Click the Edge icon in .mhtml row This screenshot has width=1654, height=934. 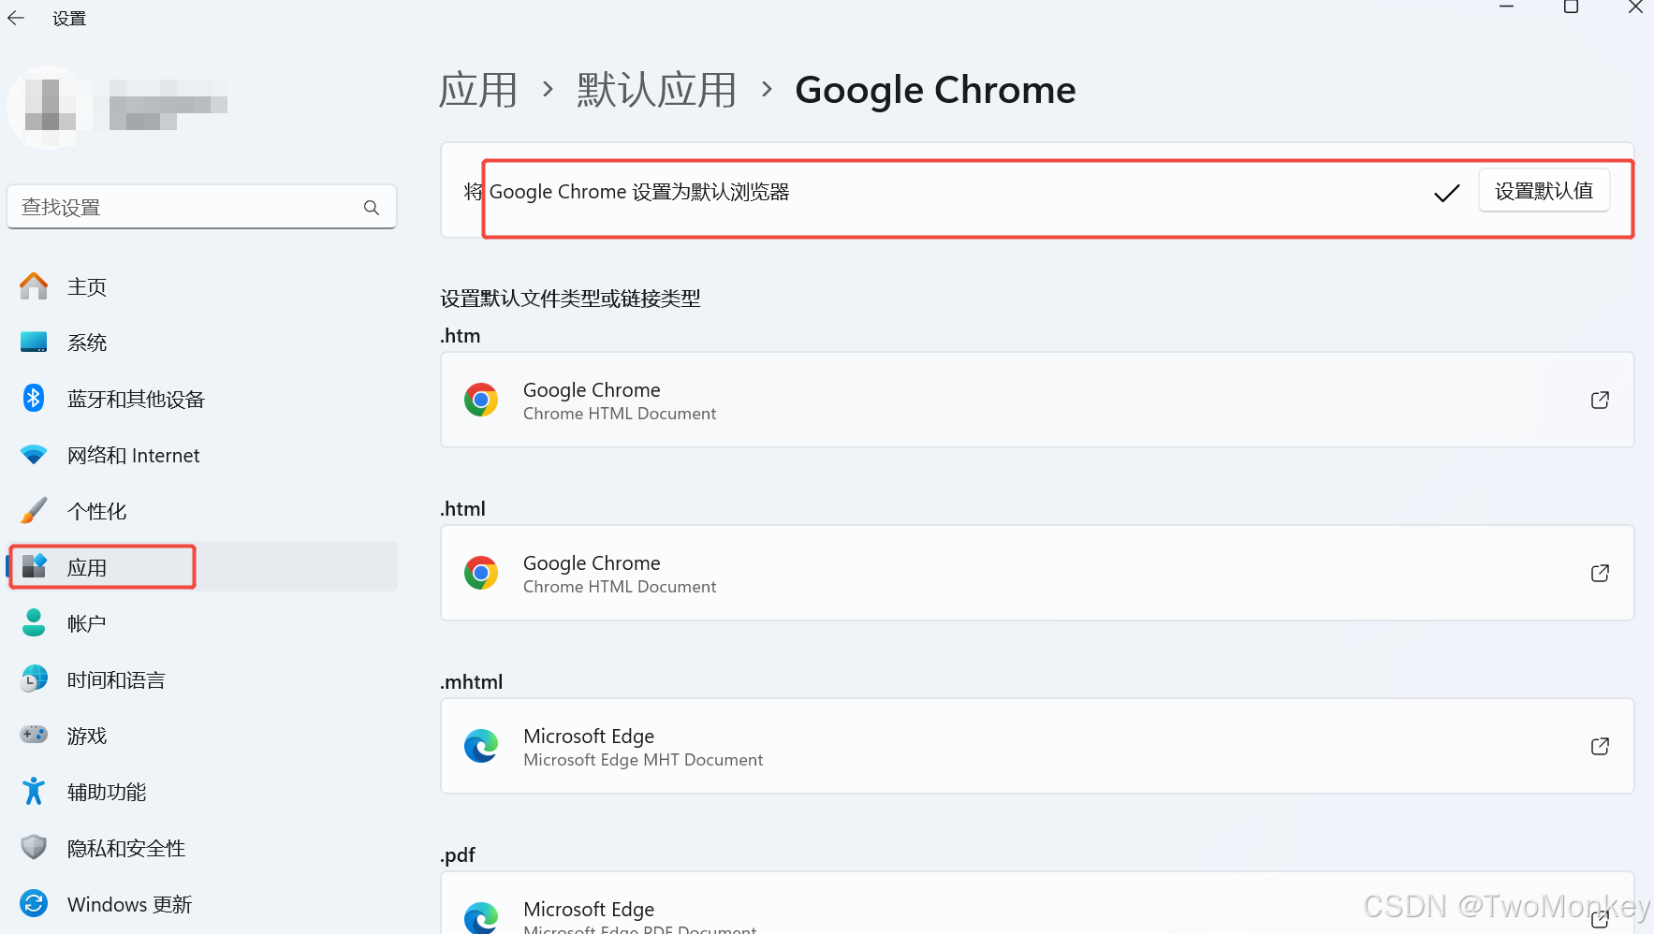[481, 746]
